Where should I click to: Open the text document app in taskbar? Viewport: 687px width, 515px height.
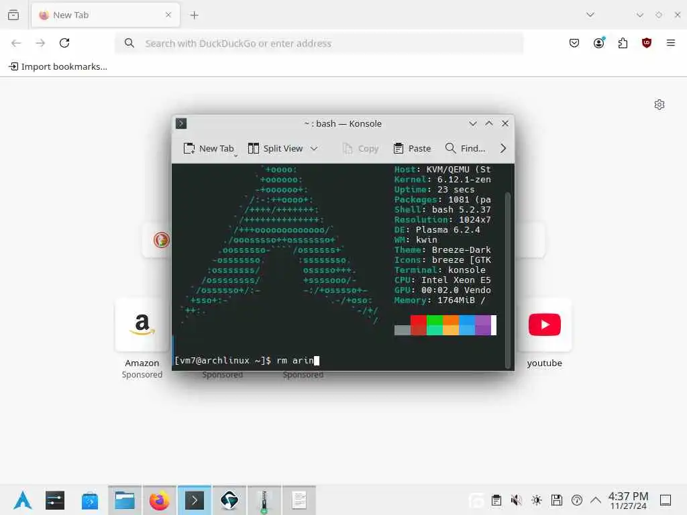pyautogui.click(x=299, y=500)
